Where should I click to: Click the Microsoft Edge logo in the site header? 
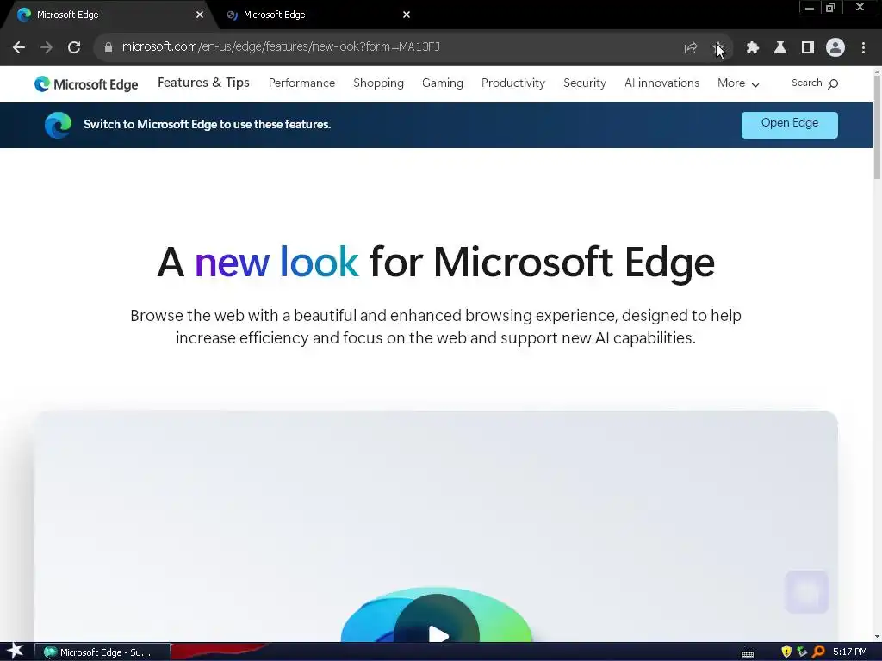tap(86, 84)
